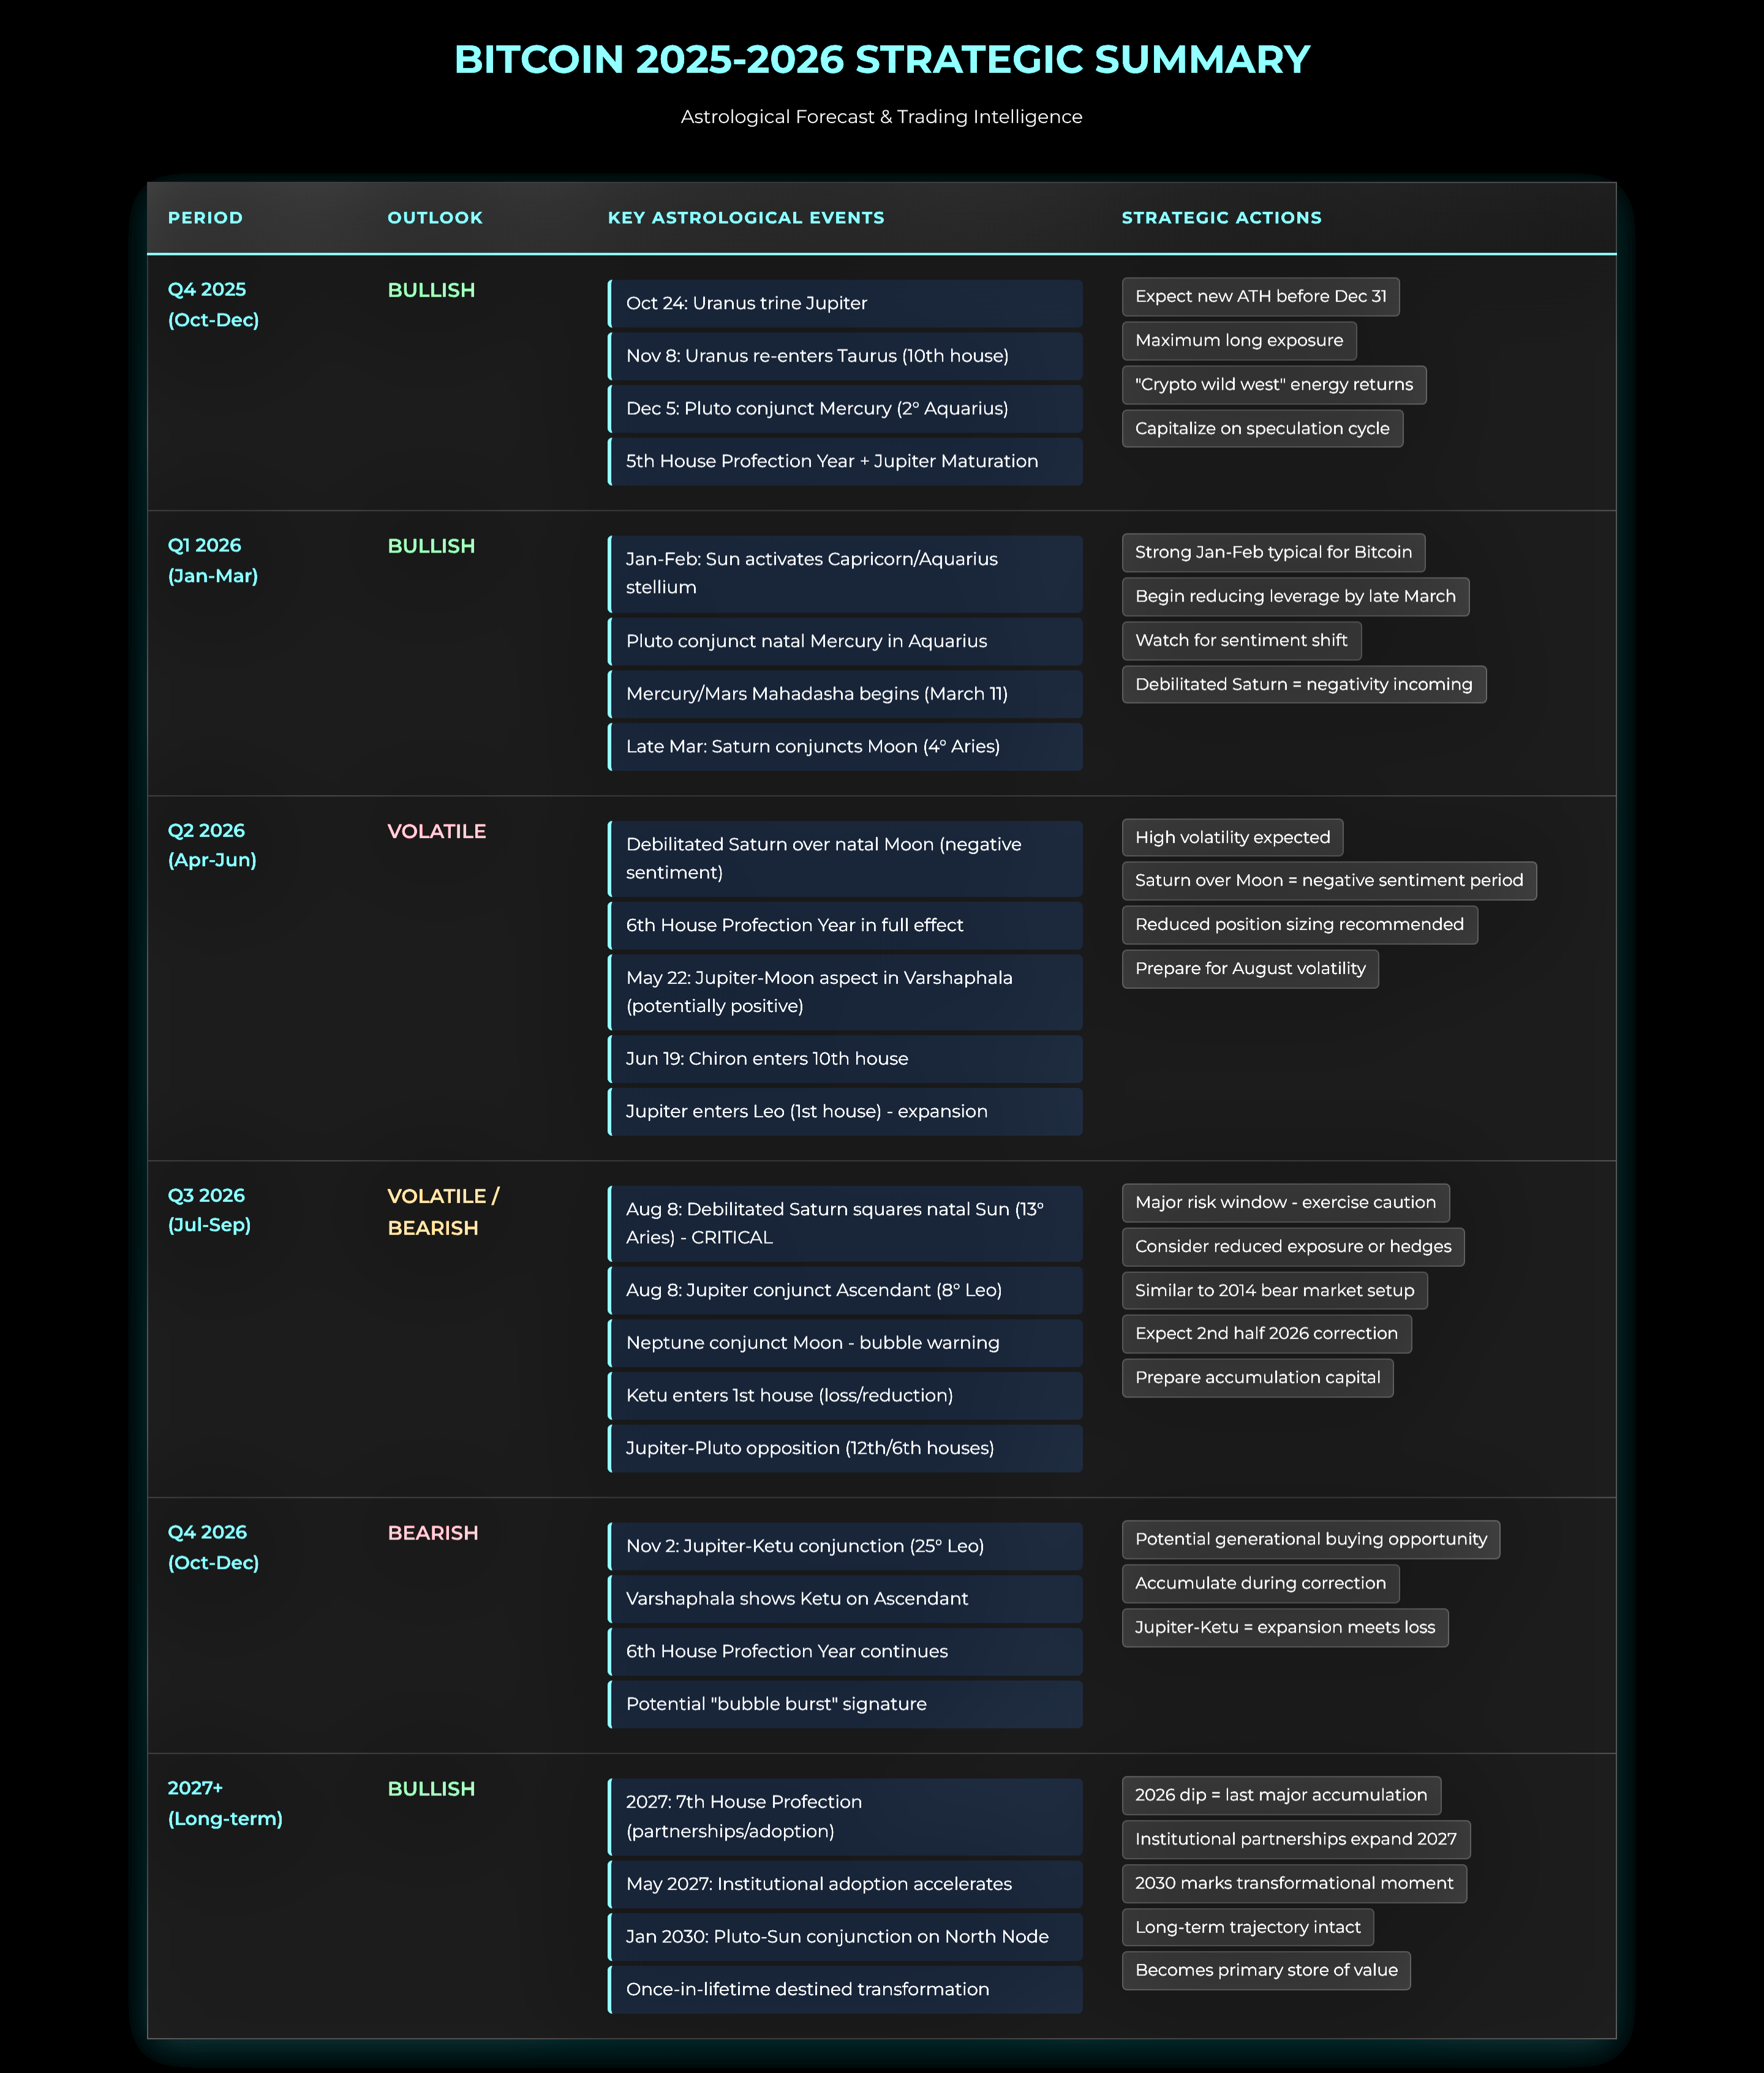This screenshot has width=1764, height=2073.
Task: Click 'Mercury/Mars Mahadasha begins' event
Action: (845, 694)
